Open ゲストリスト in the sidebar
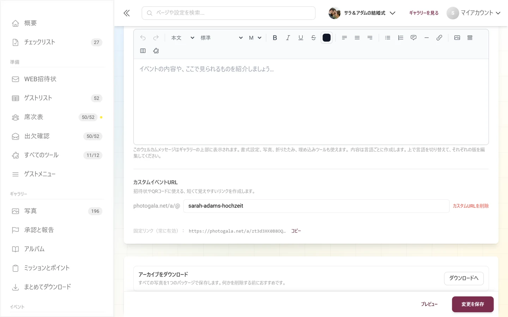 tap(56, 98)
